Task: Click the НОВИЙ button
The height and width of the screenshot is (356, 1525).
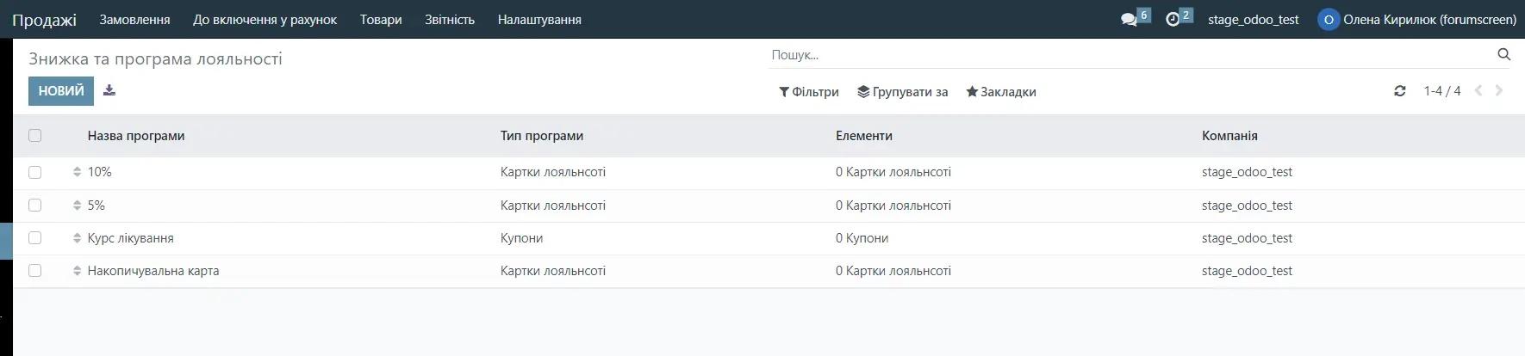Action: (x=60, y=91)
